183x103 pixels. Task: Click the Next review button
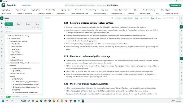pyautogui.click(x=136, y=18)
